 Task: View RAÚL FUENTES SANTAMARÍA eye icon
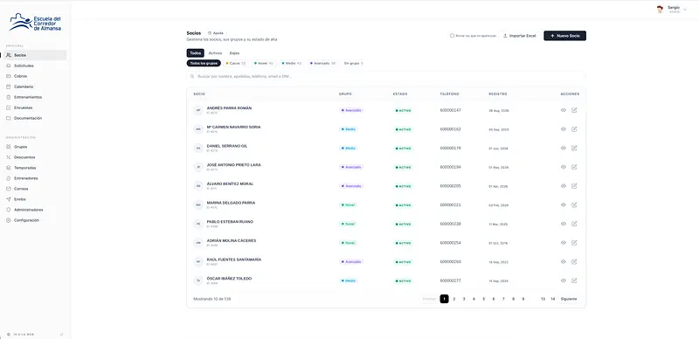563,261
